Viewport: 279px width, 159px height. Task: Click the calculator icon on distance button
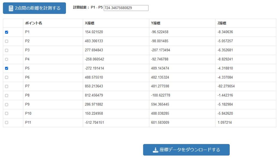(x=11, y=8)
